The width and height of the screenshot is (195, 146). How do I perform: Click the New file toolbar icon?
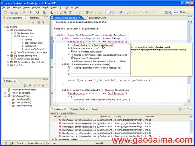click(x=5, y=12)
